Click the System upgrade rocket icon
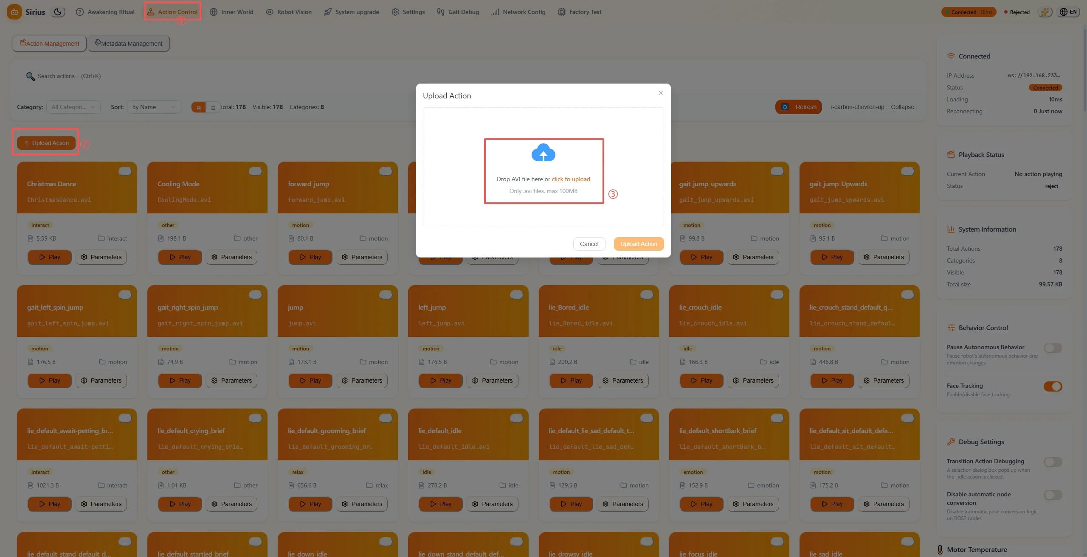The height and width of the screenshot is (557, 1087). pos(328,12)
